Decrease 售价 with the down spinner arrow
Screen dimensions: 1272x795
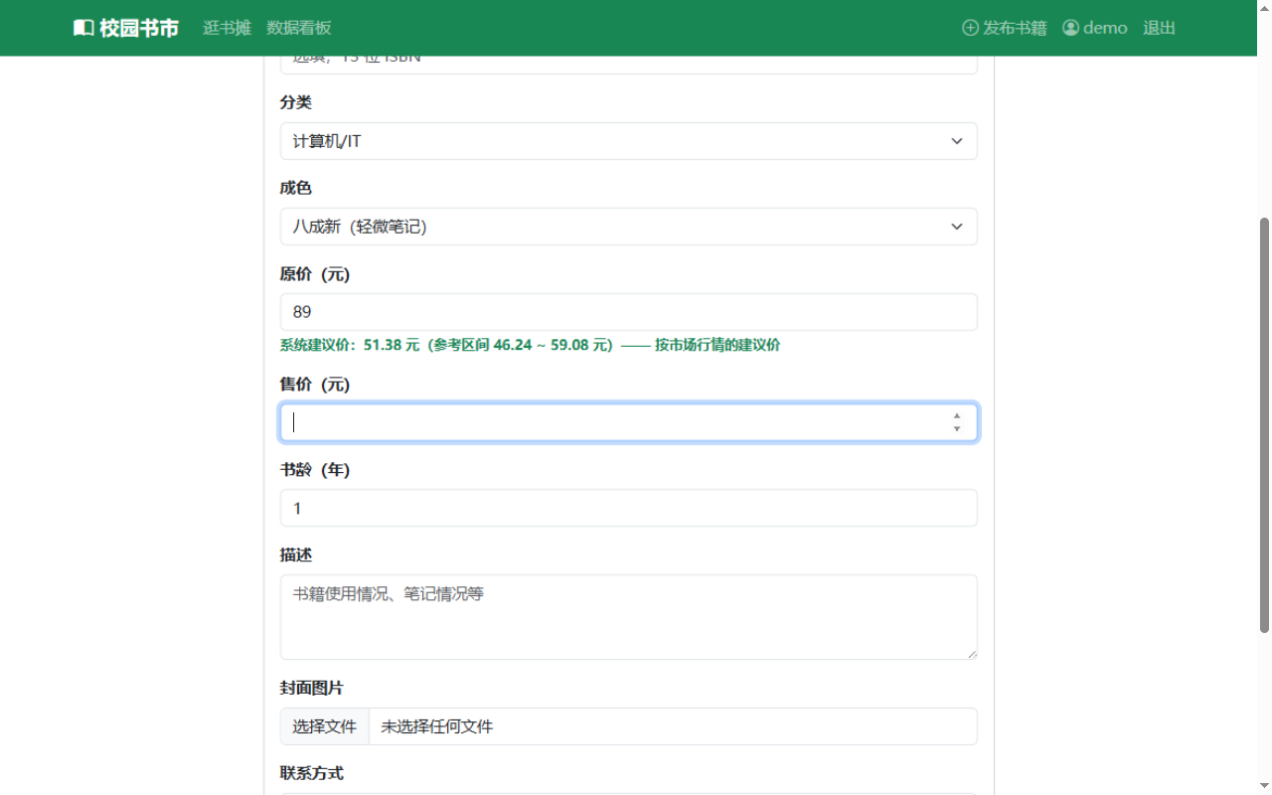(x=956, y=429)
